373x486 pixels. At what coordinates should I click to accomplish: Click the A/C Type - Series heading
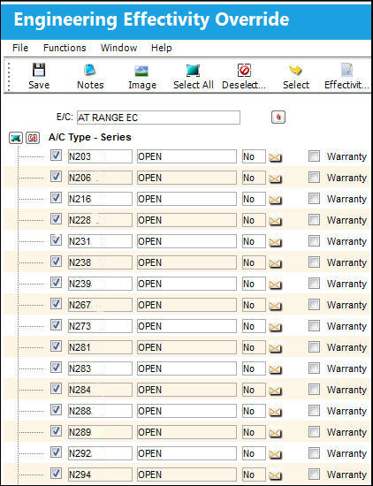[90, 137]
